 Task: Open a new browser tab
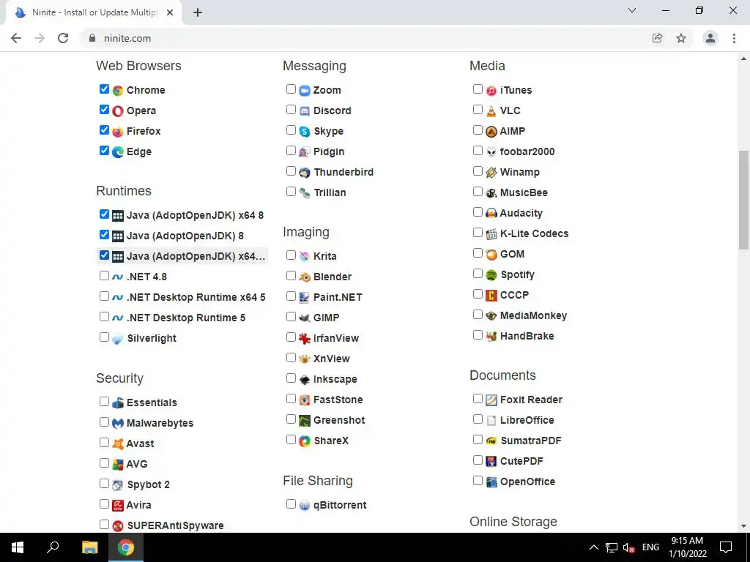(198, 13)
